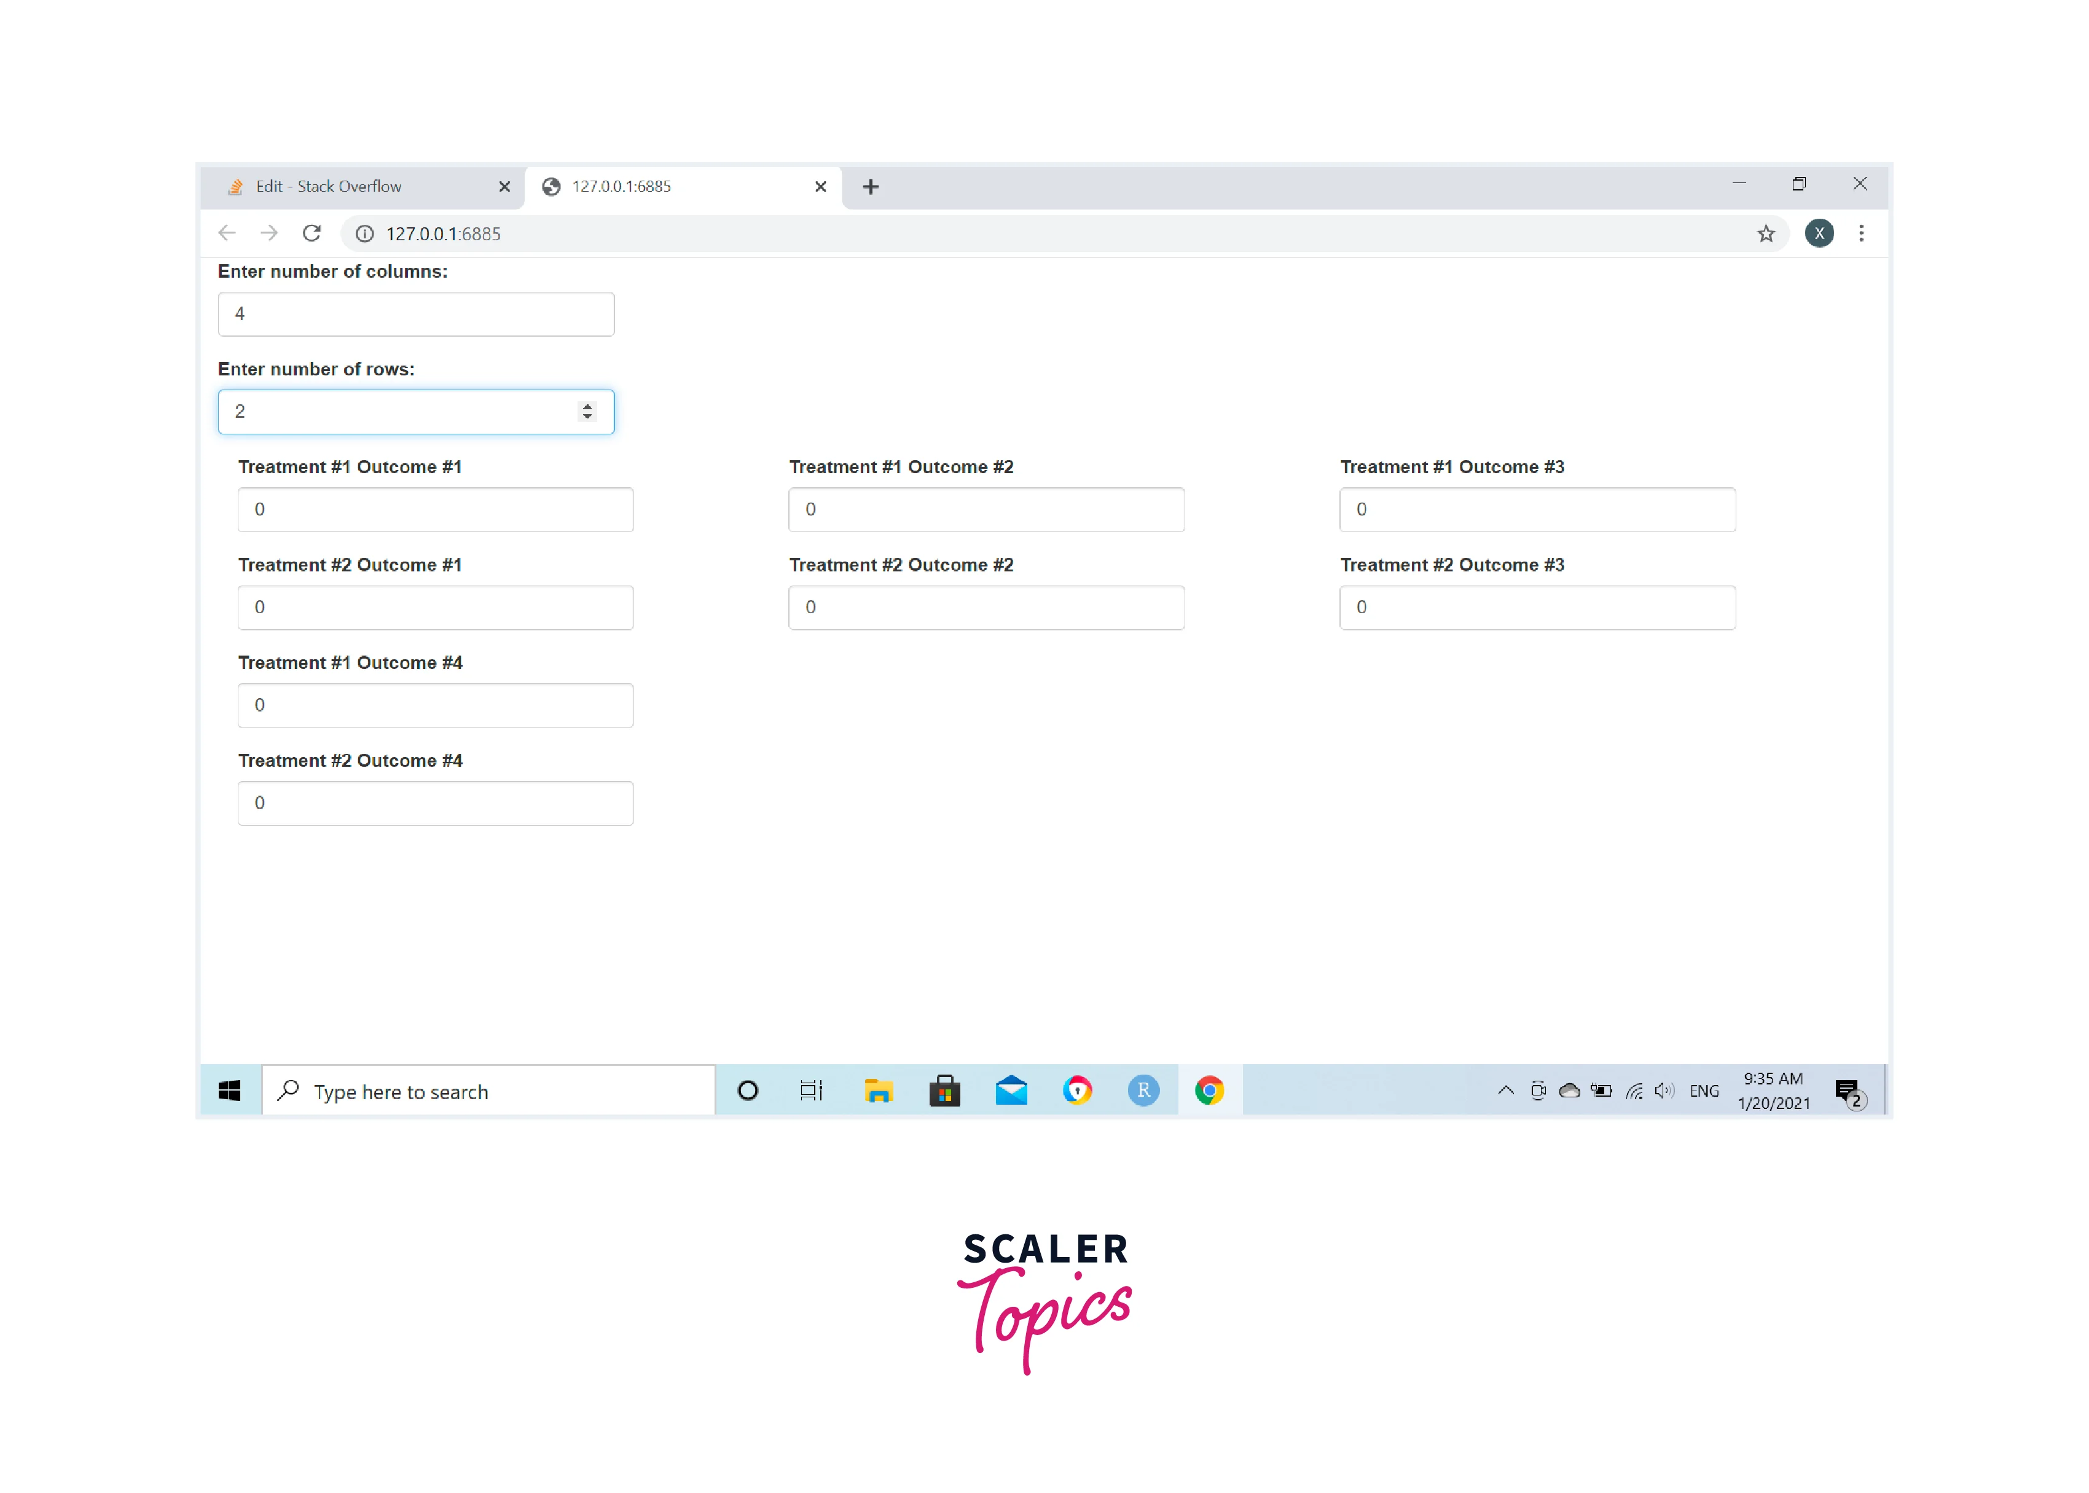Open File Explorer from taskbar
2089x1493 pixels.
tap(878, 1091)
